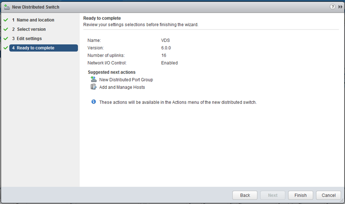Click the Finish button
The image size is (345, 204).
pyautogui.click(x=301, y=195)
